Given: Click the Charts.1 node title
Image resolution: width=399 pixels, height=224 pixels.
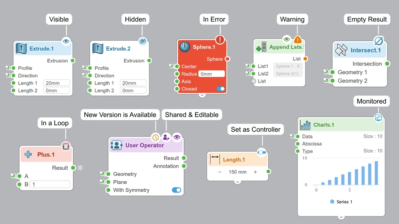Looking at the screenshot, I should coord(324,125).
